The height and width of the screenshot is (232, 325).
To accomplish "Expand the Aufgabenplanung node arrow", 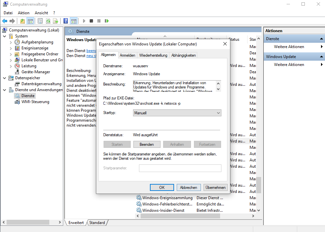I will (11, 42).
